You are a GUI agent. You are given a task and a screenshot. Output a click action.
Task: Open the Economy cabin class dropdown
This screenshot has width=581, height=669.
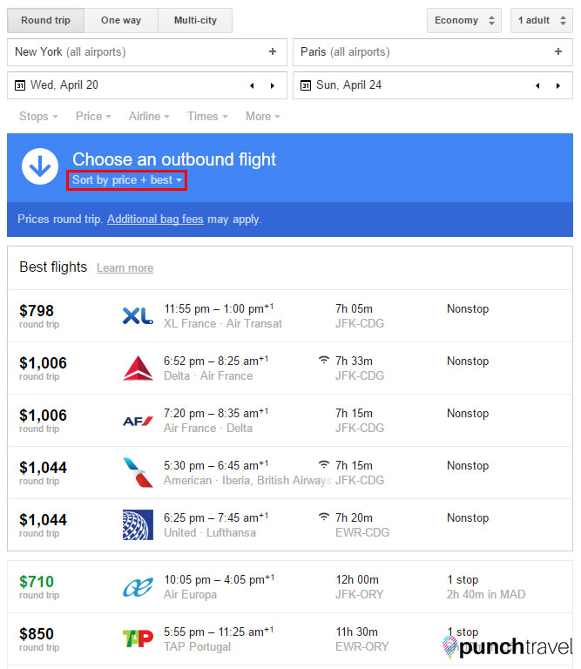(x=464, y=20)
